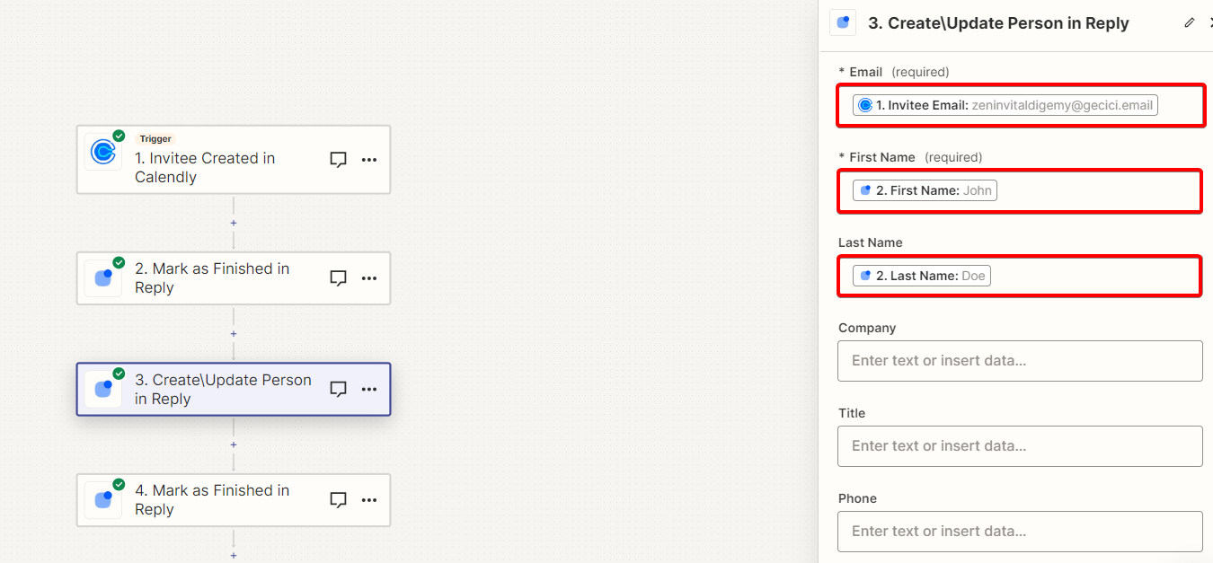The width and height of the screenshot is (1213, 563).
Task: Click into the Company input field
Action: pos(1020,360)
